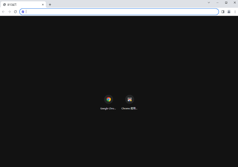Minimize the Chrome window
This screenshot has height=167, width=238.
pyautogui.click(x=217, y=3)
